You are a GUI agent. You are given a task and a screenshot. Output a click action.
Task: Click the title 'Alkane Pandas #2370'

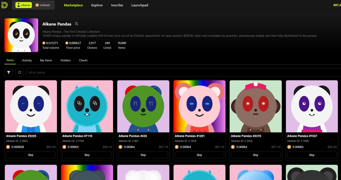click(246, 136)
